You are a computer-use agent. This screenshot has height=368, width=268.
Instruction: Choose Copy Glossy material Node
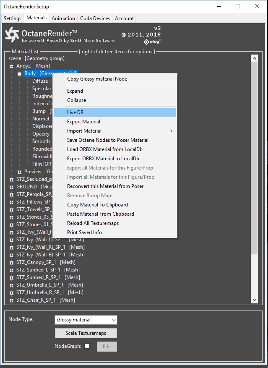click(x=115, y=79)
